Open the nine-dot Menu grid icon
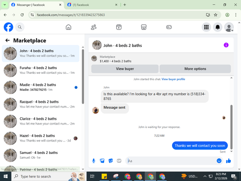 click(206, 27)
